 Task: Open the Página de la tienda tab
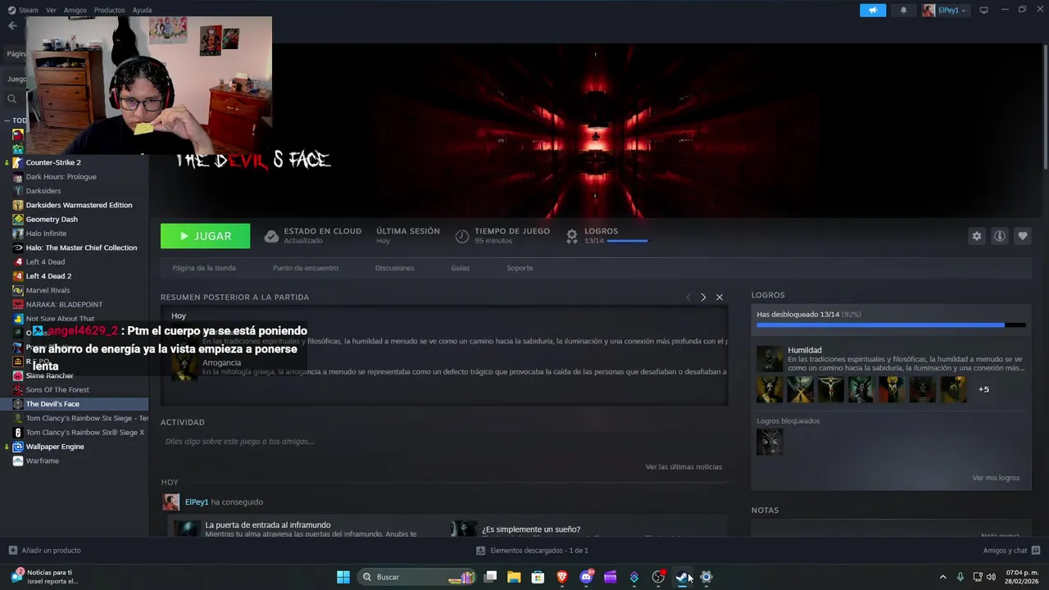tap(204, 268)
